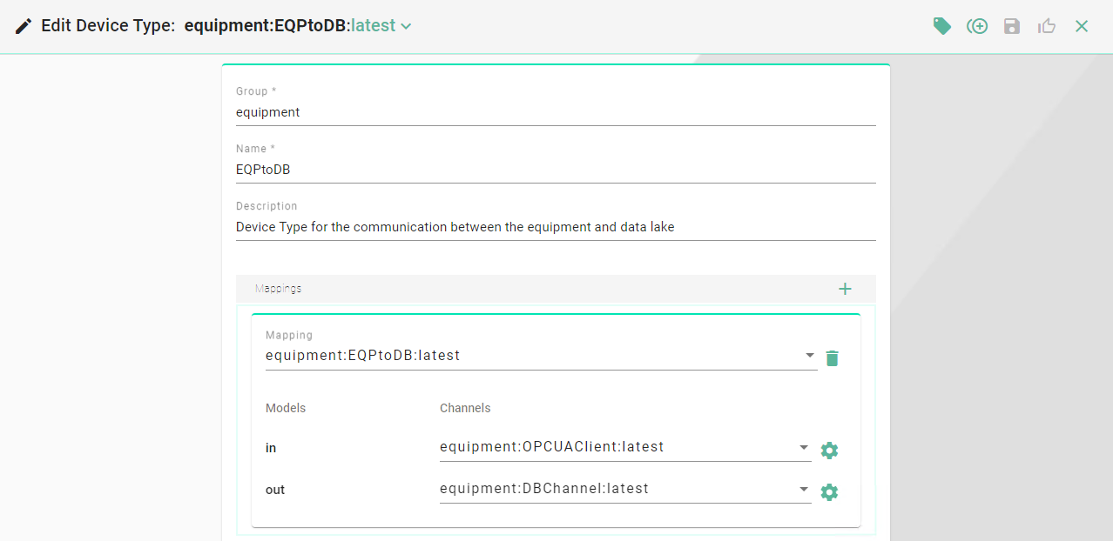Open settings gear for the OPCUAClient channel
The image size is (1113, 541).
[x=830, y=451]
